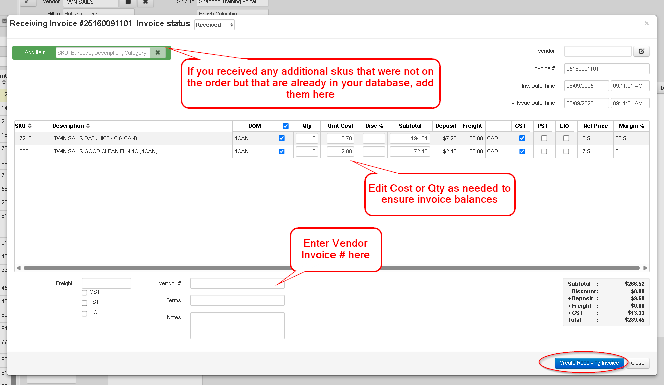The image size is (664, 385).
Task: Click the Disc % field for SKU 17216
Action: coord(374,138)
